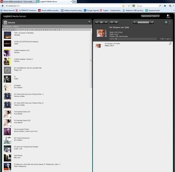The height and width of the screenshot is (172, 175).
Task: Toggle the player power button
Action: pos(166,22)
